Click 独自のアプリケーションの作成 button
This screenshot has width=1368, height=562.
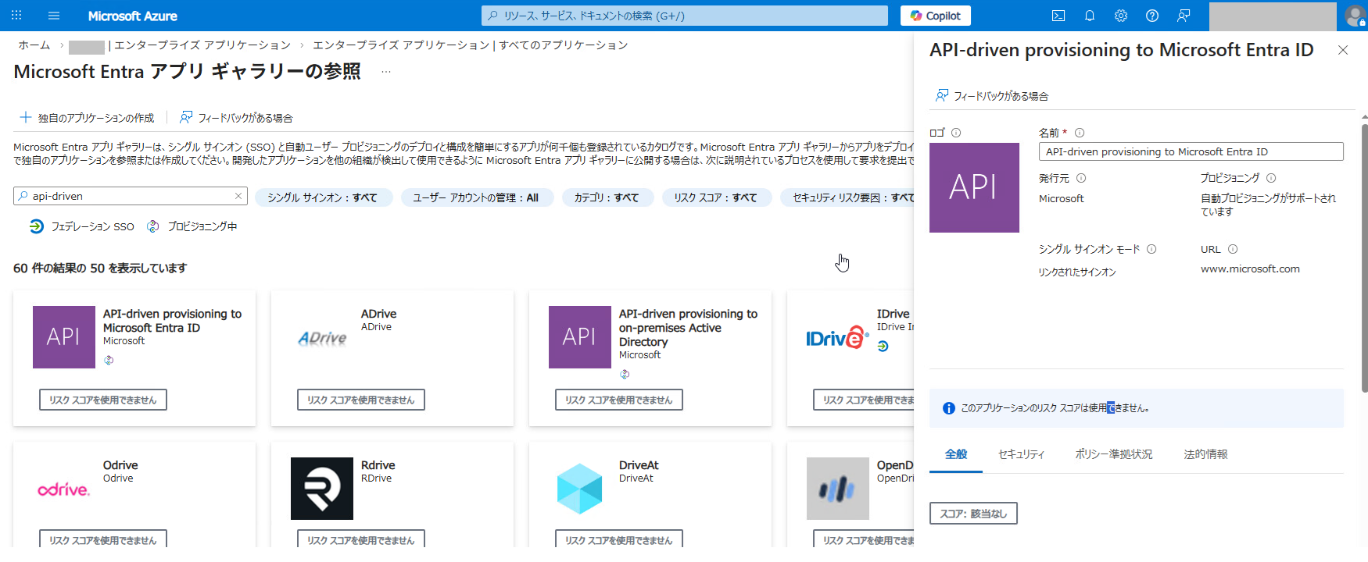pyautogui.click(x=87, y=118)
